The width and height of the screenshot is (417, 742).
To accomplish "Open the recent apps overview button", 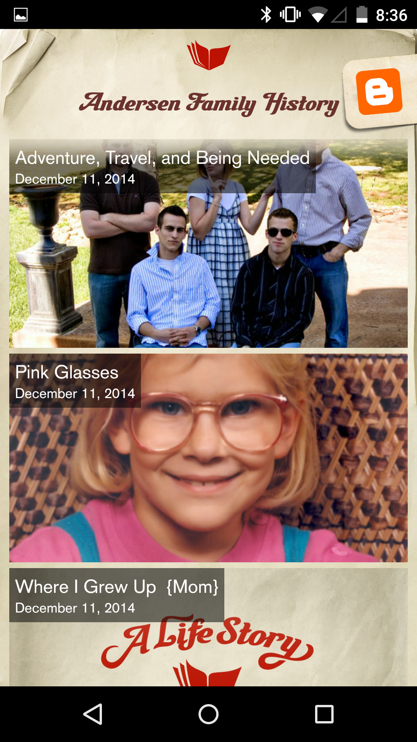I will pos(324,714).
